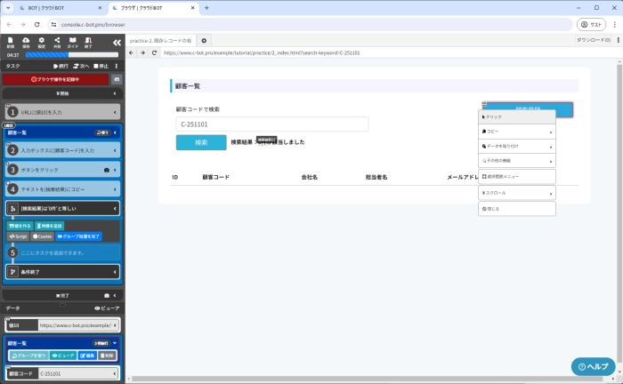
Task: Click the blue 検索 button
Action: pyautogui.click(x=201, y=142)
